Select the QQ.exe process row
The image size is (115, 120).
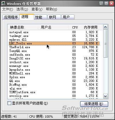tap(54, 81)
